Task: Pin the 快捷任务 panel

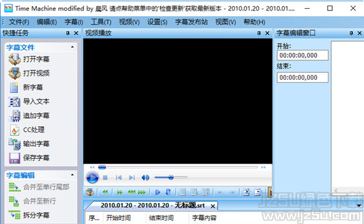Action: (x=68, y=33)
